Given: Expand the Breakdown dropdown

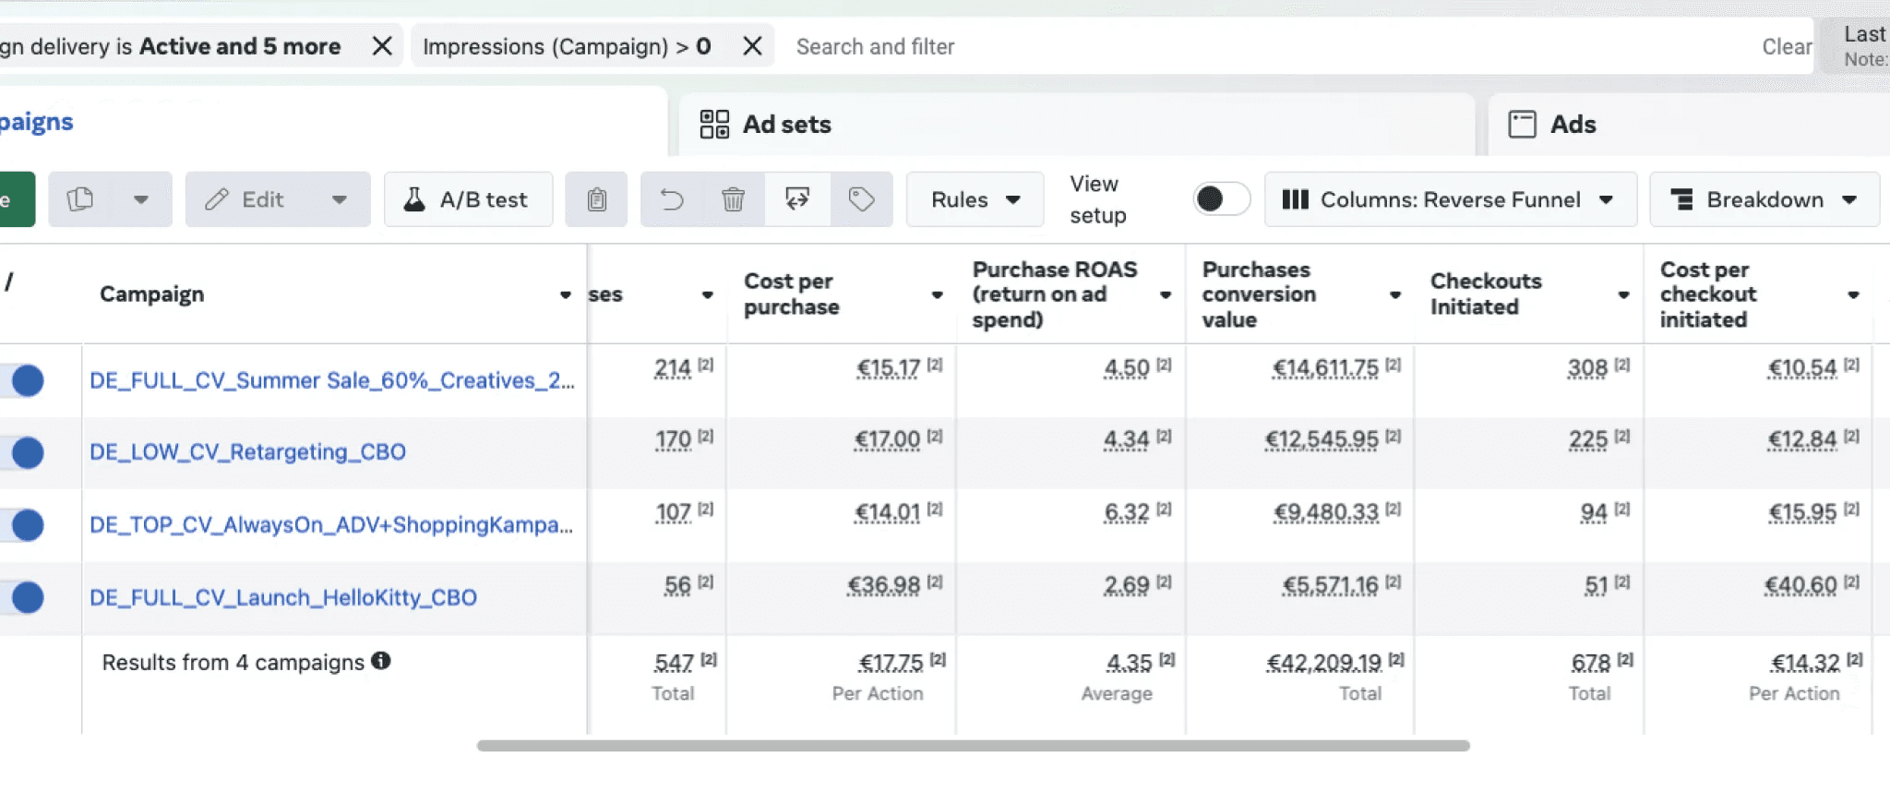Looking at the screenshot, I should click(x=1764, y=199).
